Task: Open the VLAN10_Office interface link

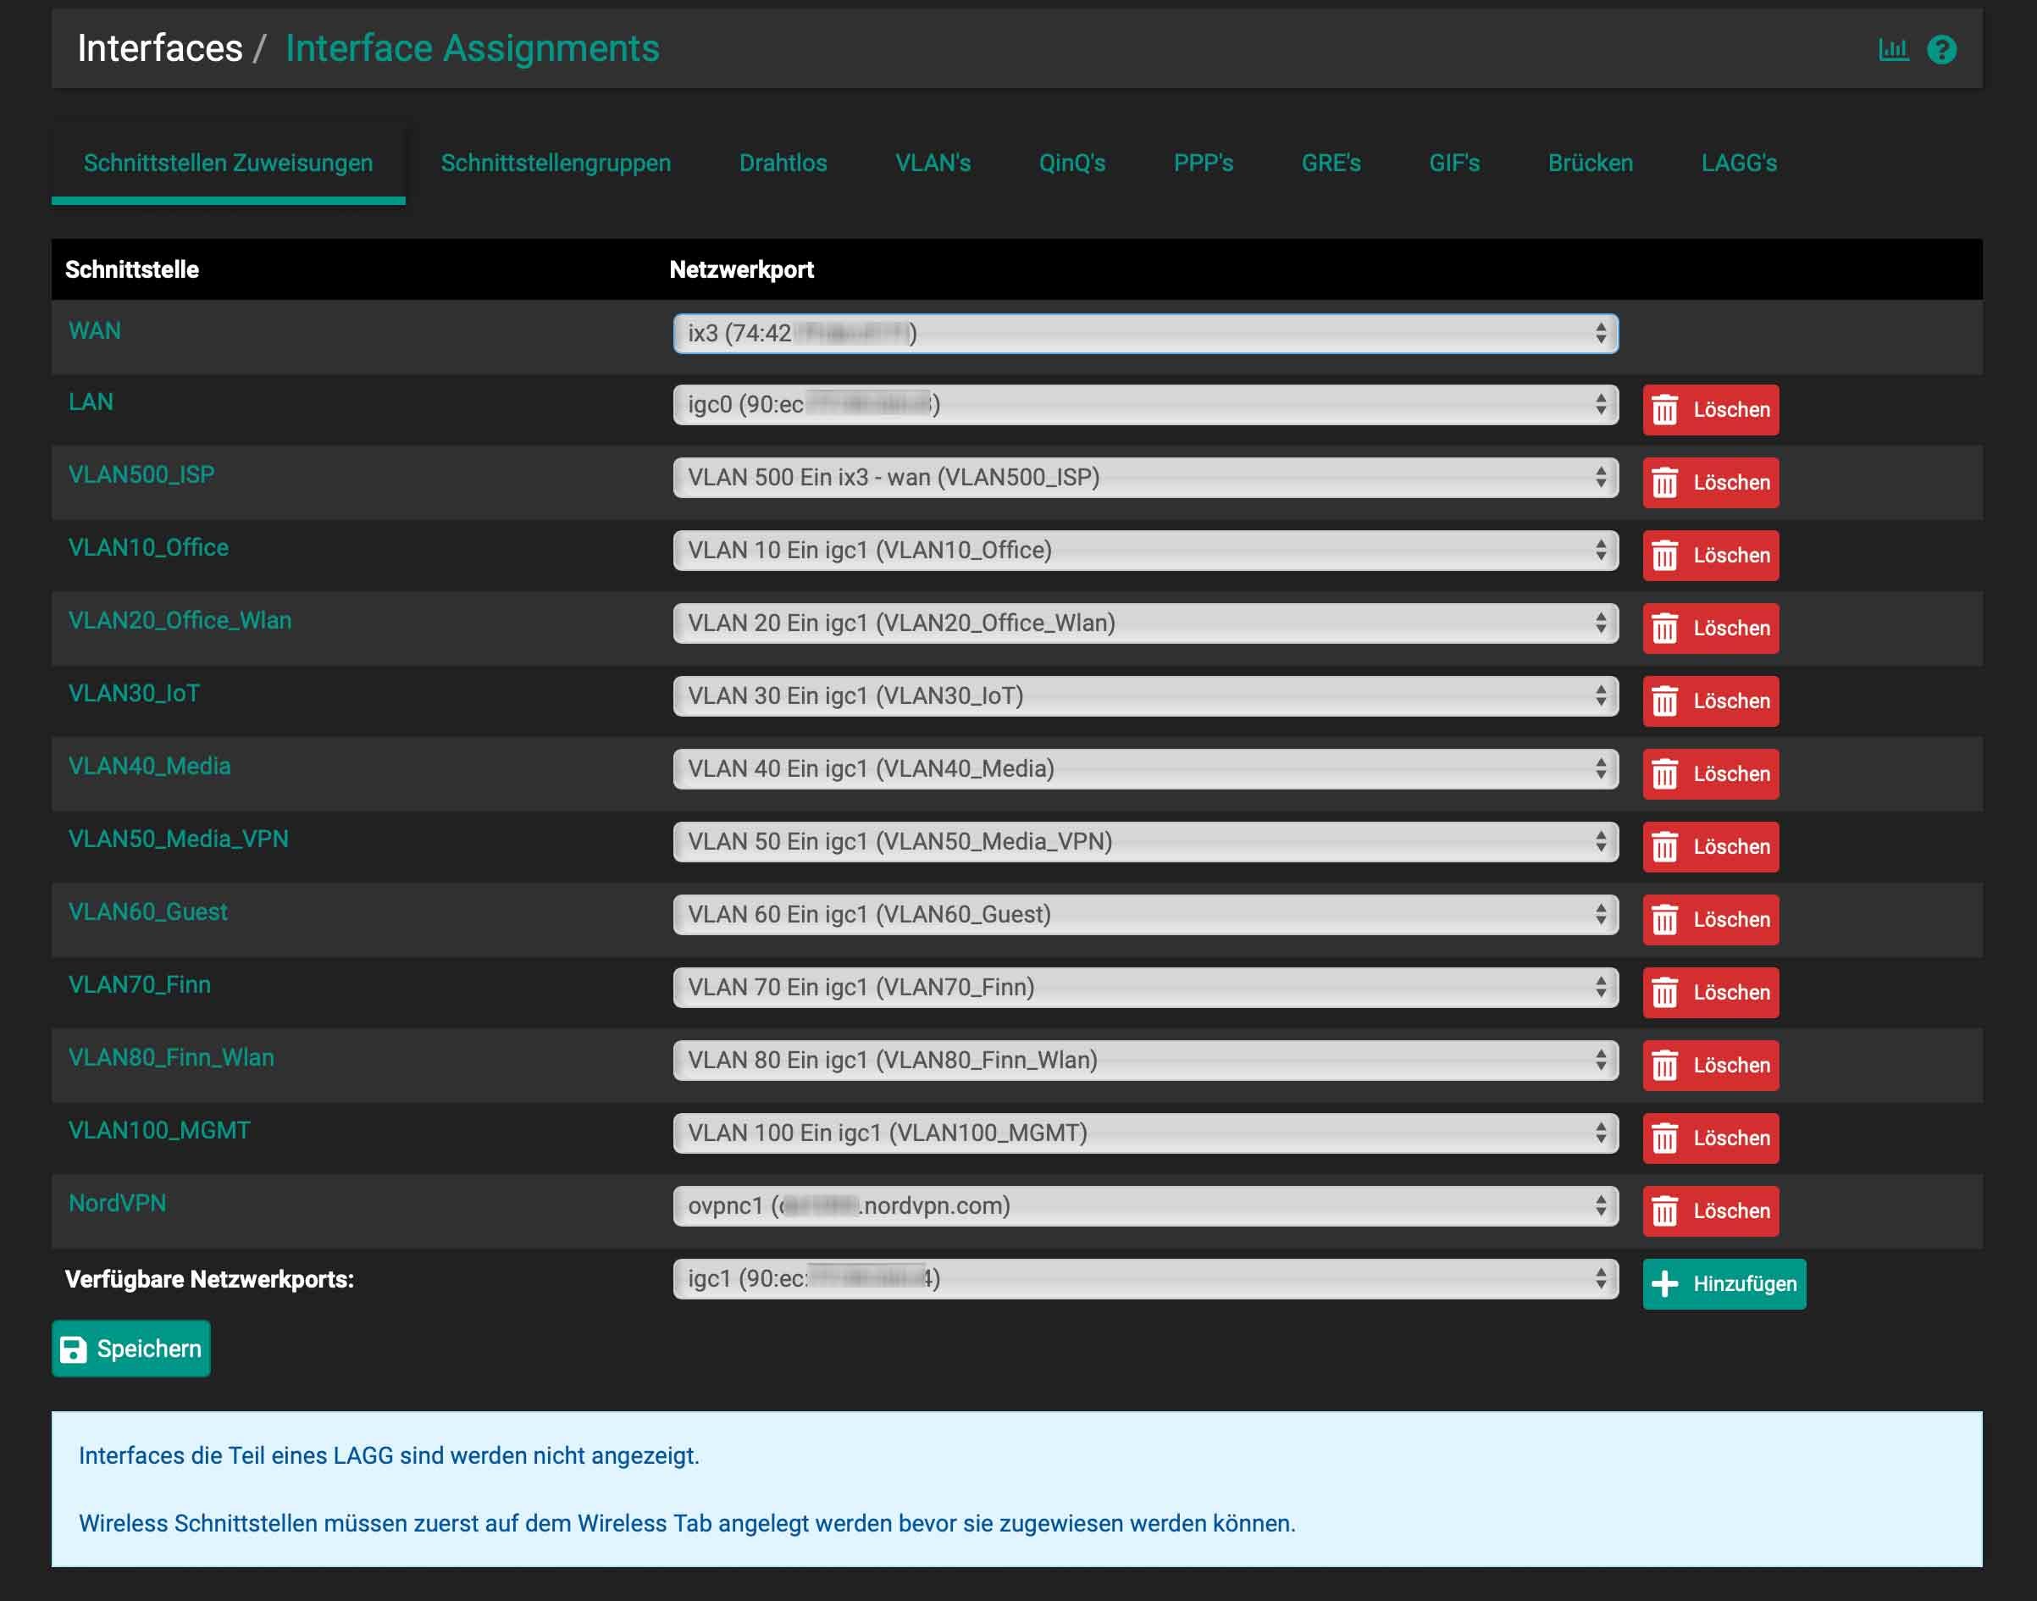Action: point(148,547)
